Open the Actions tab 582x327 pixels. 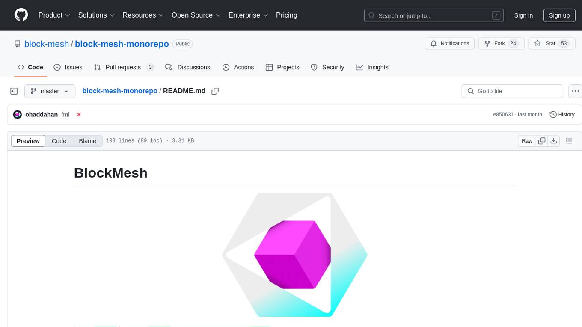(x=238, y=67)
